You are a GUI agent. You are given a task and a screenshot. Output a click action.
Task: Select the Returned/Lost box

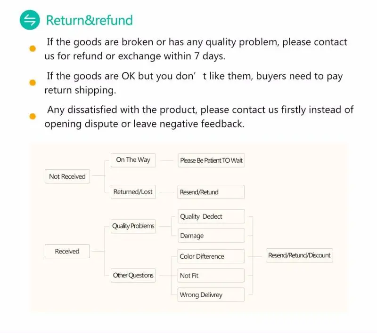(x=133, y=192)
